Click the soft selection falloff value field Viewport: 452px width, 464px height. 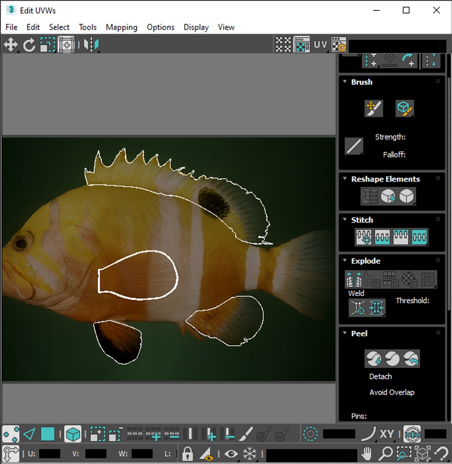(339, 434)
